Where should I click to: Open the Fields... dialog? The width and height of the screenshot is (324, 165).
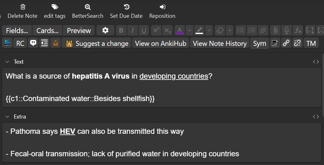pos(17,30)
